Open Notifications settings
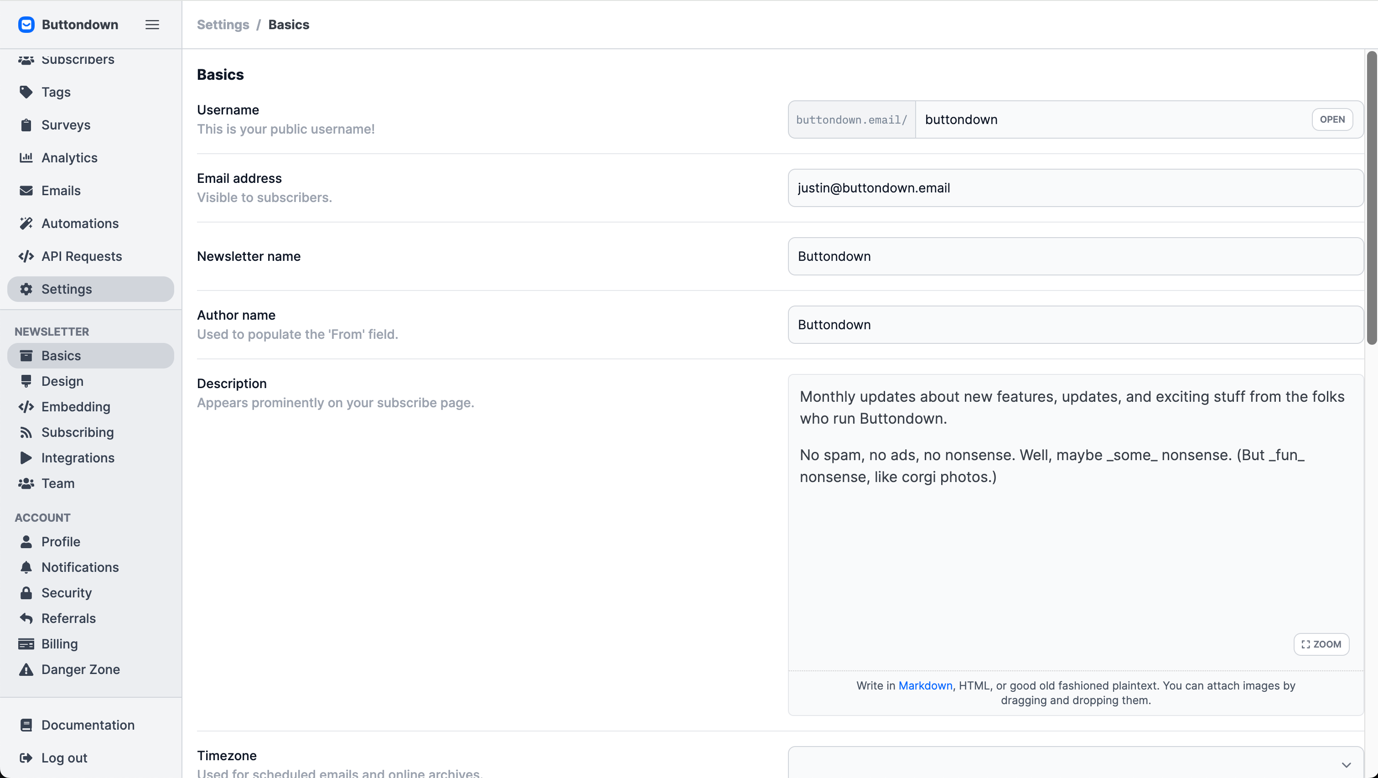 (x=91, y=567)
